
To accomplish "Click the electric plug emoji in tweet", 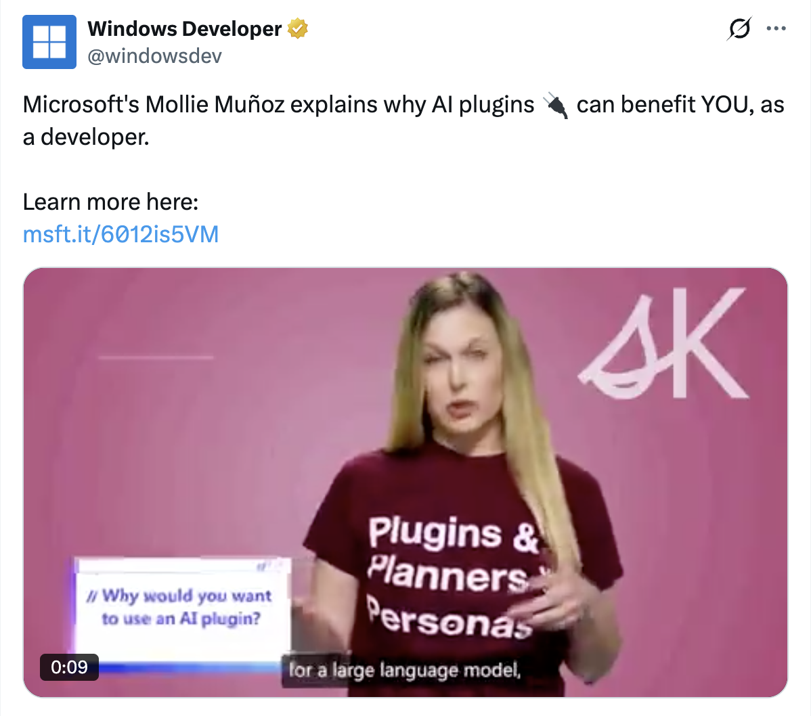I will (x=556, y=105).
